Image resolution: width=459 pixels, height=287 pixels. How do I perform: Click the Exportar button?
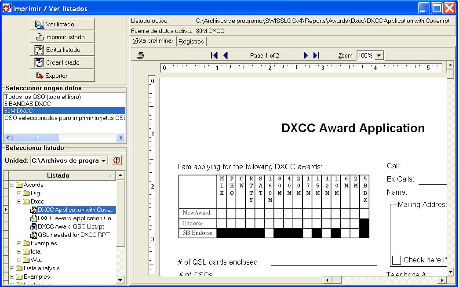pyautogui.click(x=62, y=76)
